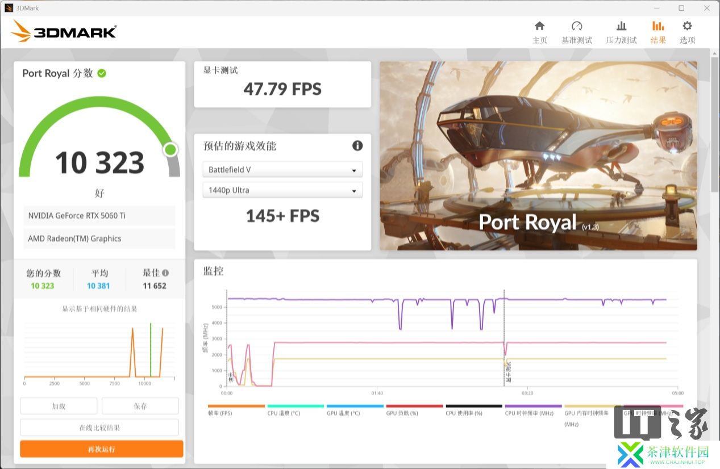Click the orange 再次运行 run again button
This screenshot has height=469, width=720.
102,449
